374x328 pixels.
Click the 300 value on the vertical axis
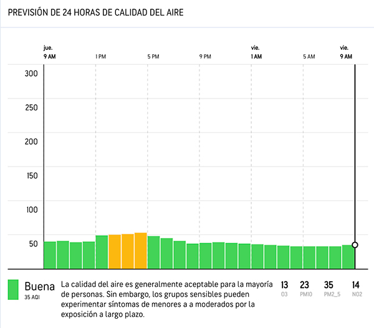[x=31, y=73]
